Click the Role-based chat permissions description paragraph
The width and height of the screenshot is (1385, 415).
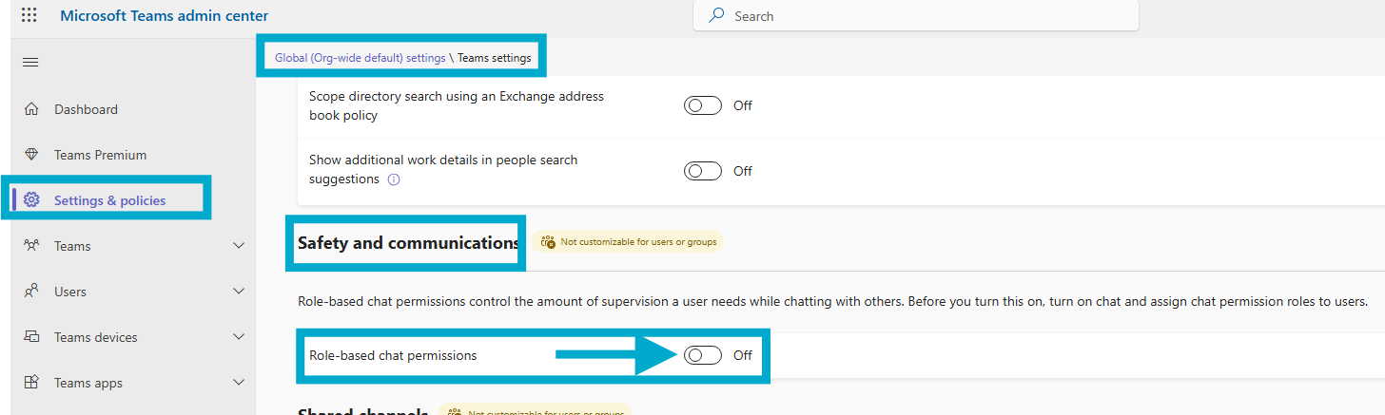click(832, 302)
